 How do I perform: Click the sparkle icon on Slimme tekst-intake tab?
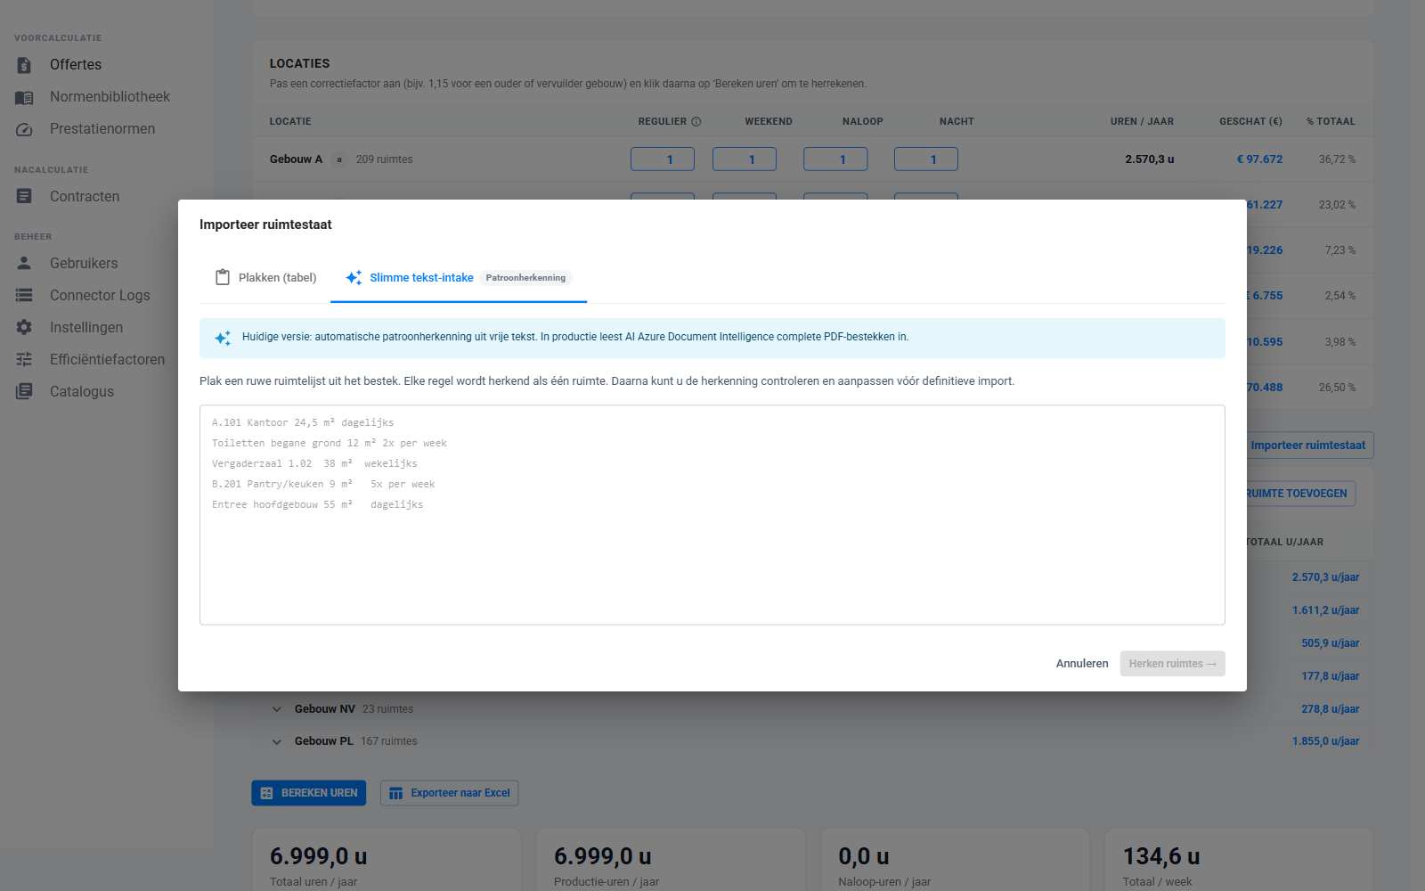tap(354, 277)
